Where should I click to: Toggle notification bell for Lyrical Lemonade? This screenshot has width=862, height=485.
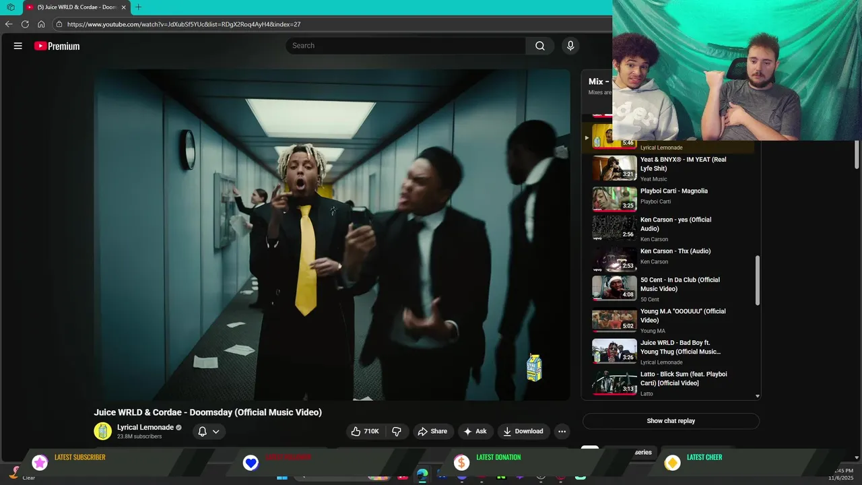202,432
